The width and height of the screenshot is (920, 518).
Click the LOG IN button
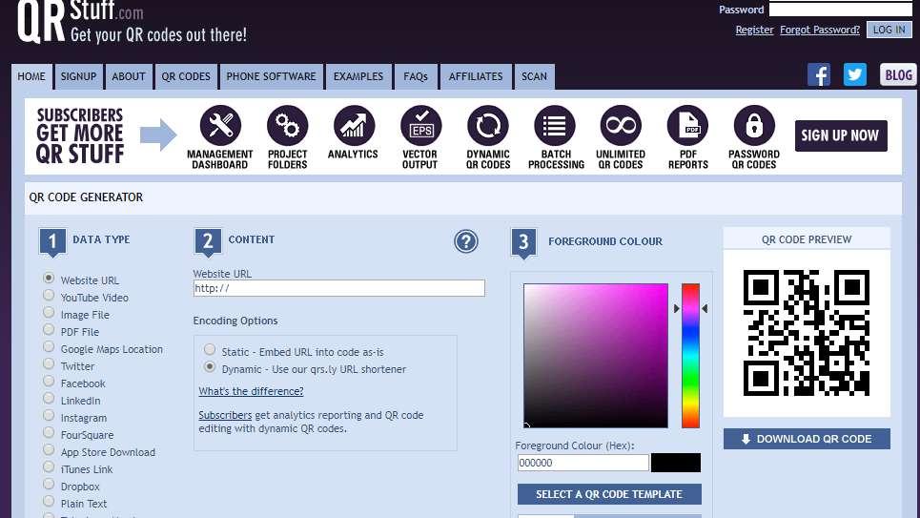889,30
